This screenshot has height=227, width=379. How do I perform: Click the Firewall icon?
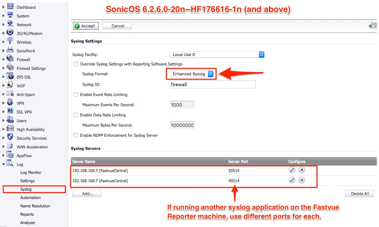tap(10, 59)
